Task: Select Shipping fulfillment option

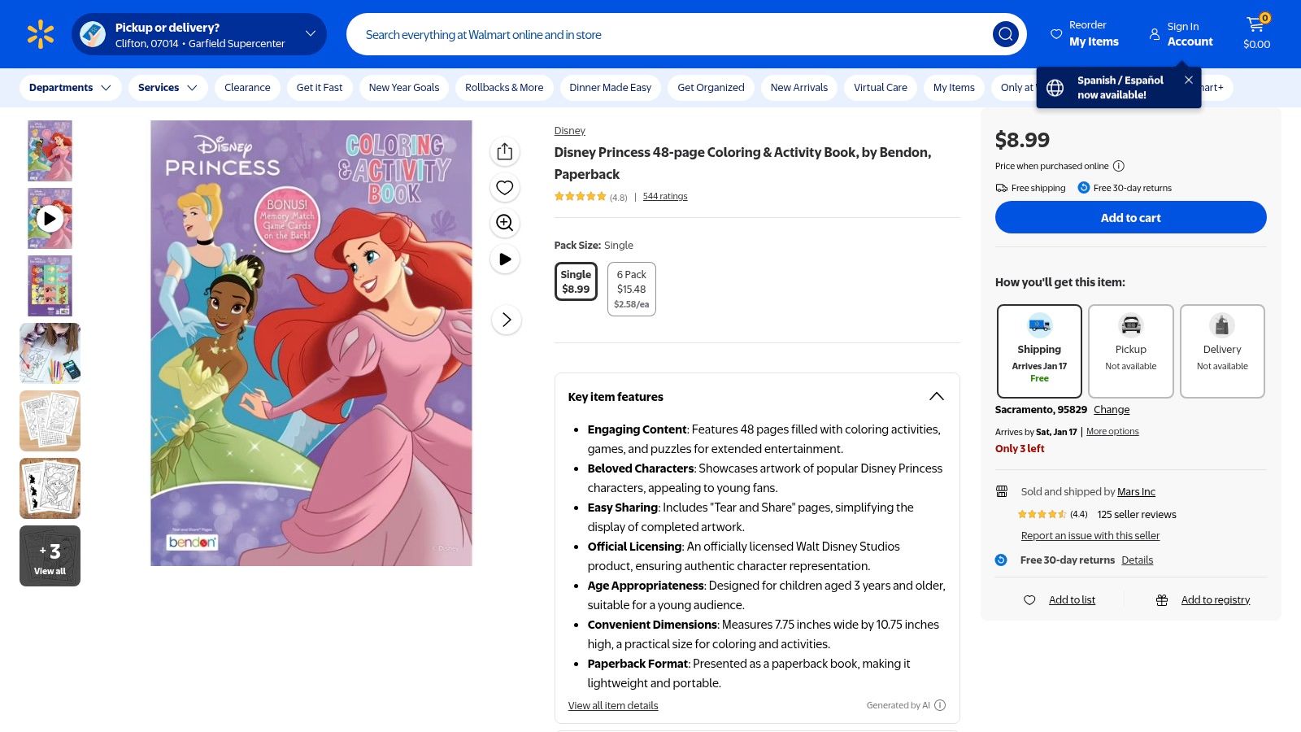Action: (x=1039, y=351)
